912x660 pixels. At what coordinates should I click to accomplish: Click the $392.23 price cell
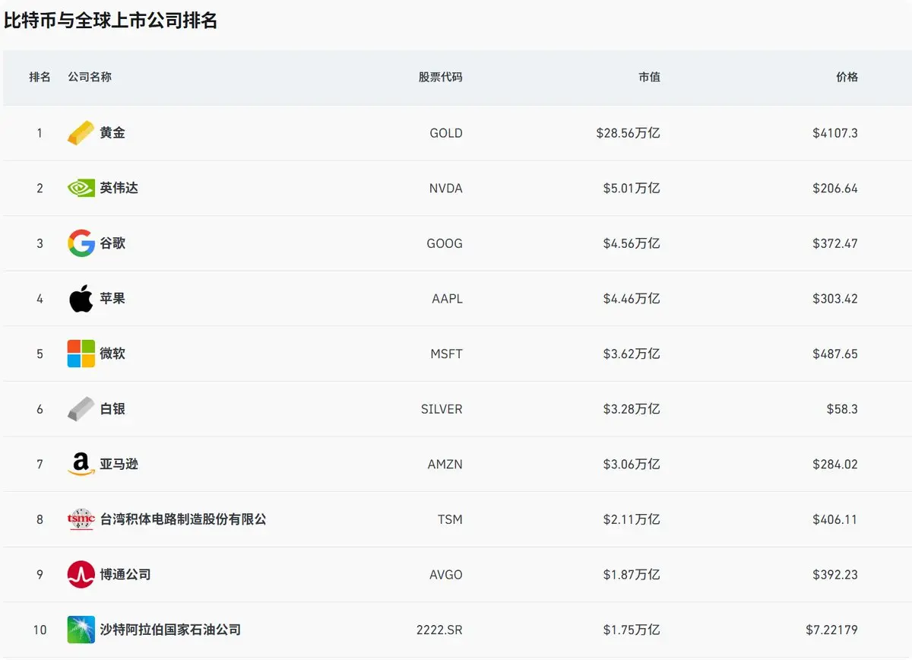coord(835,574)
